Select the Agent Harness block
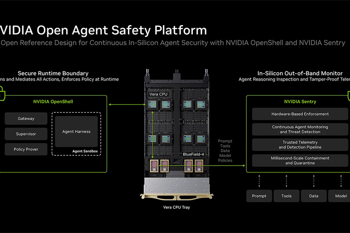Image resolution: width=350 pixels, height=233 pixels. click(x=76, y=132)
